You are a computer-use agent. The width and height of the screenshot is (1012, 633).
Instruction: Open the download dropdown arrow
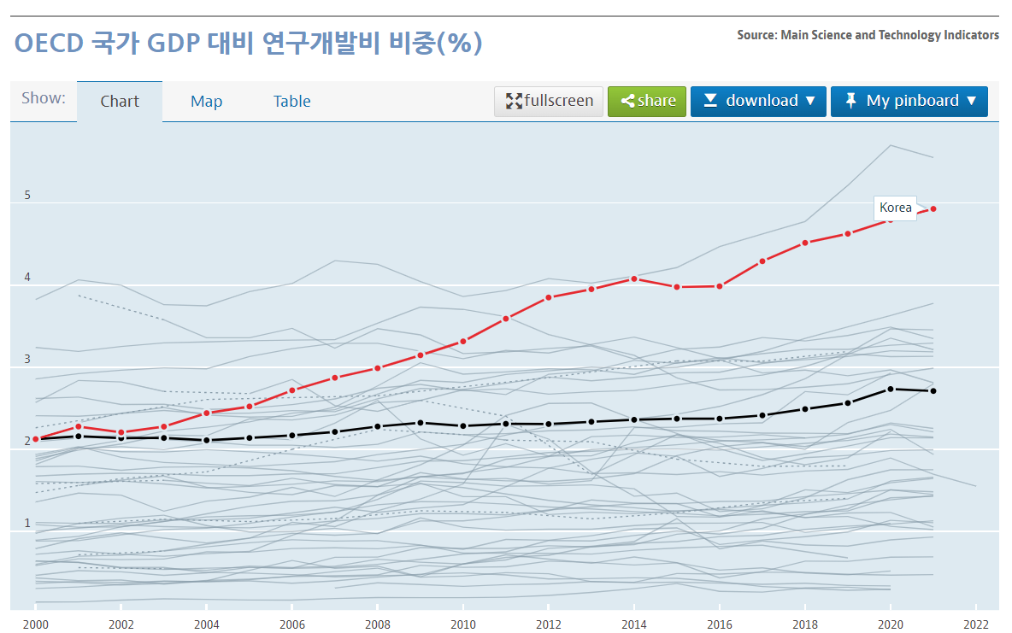(x=809, y=101)
